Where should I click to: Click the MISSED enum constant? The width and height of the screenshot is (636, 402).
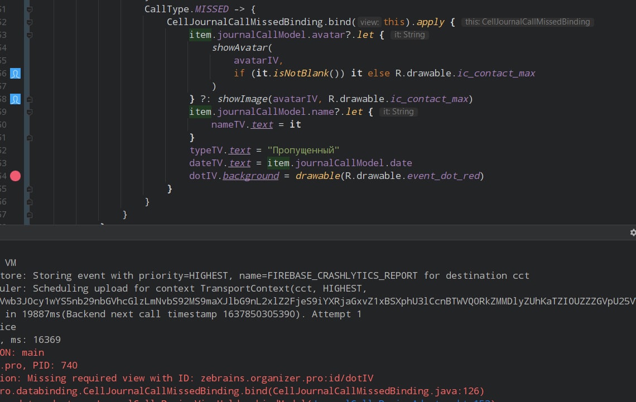click(x=212, y=9)
